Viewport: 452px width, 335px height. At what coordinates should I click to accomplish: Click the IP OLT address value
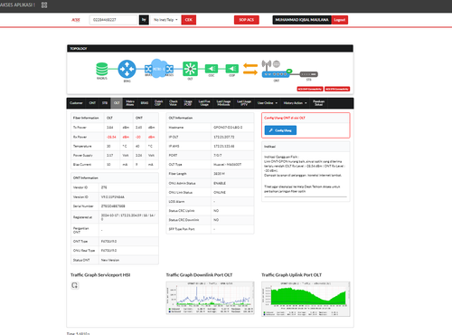tap(224, 137)
